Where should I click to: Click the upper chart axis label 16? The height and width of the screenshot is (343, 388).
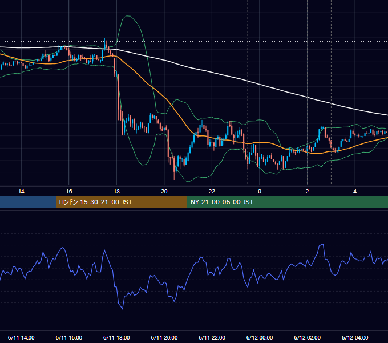(69, 192)
